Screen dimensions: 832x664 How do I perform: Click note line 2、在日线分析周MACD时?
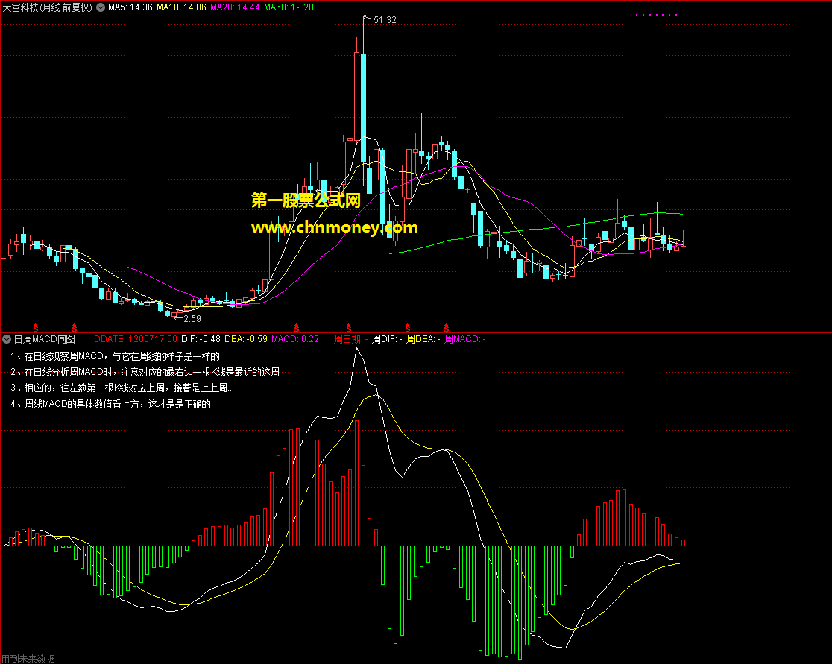(145, 373)
